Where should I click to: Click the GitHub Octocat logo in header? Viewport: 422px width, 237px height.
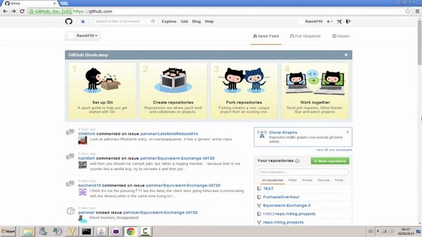(x=69, y=21)
